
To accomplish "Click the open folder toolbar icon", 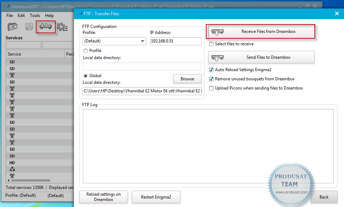I will point(12,27).
